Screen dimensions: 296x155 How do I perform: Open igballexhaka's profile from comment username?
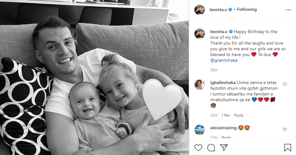click(223, 82)
